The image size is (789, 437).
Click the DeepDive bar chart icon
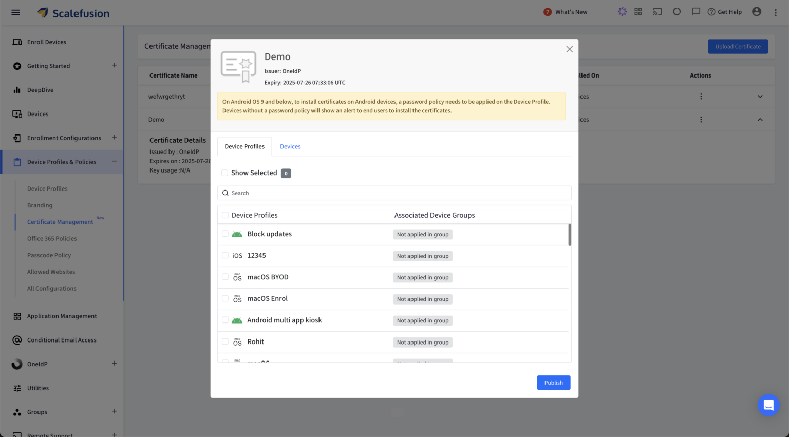[x=17, y=90]
